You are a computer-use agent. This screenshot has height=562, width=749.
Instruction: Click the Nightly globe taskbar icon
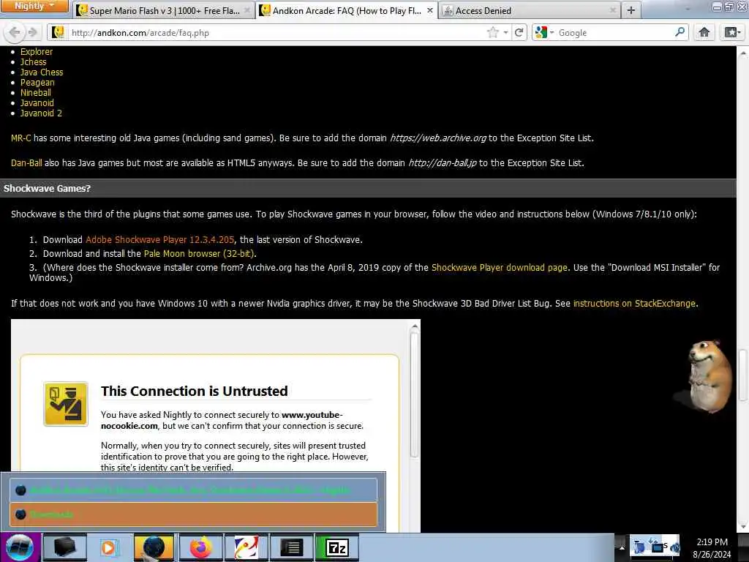click(x=154, y=547)
